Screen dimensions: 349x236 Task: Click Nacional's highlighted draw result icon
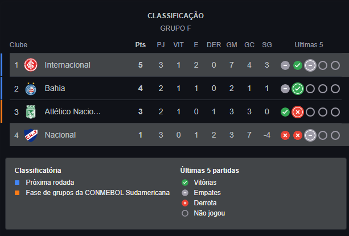point(310,135)
